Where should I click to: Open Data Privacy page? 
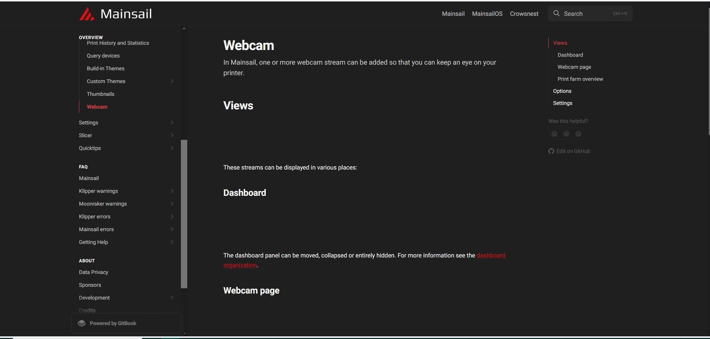[x=93, y=272]
